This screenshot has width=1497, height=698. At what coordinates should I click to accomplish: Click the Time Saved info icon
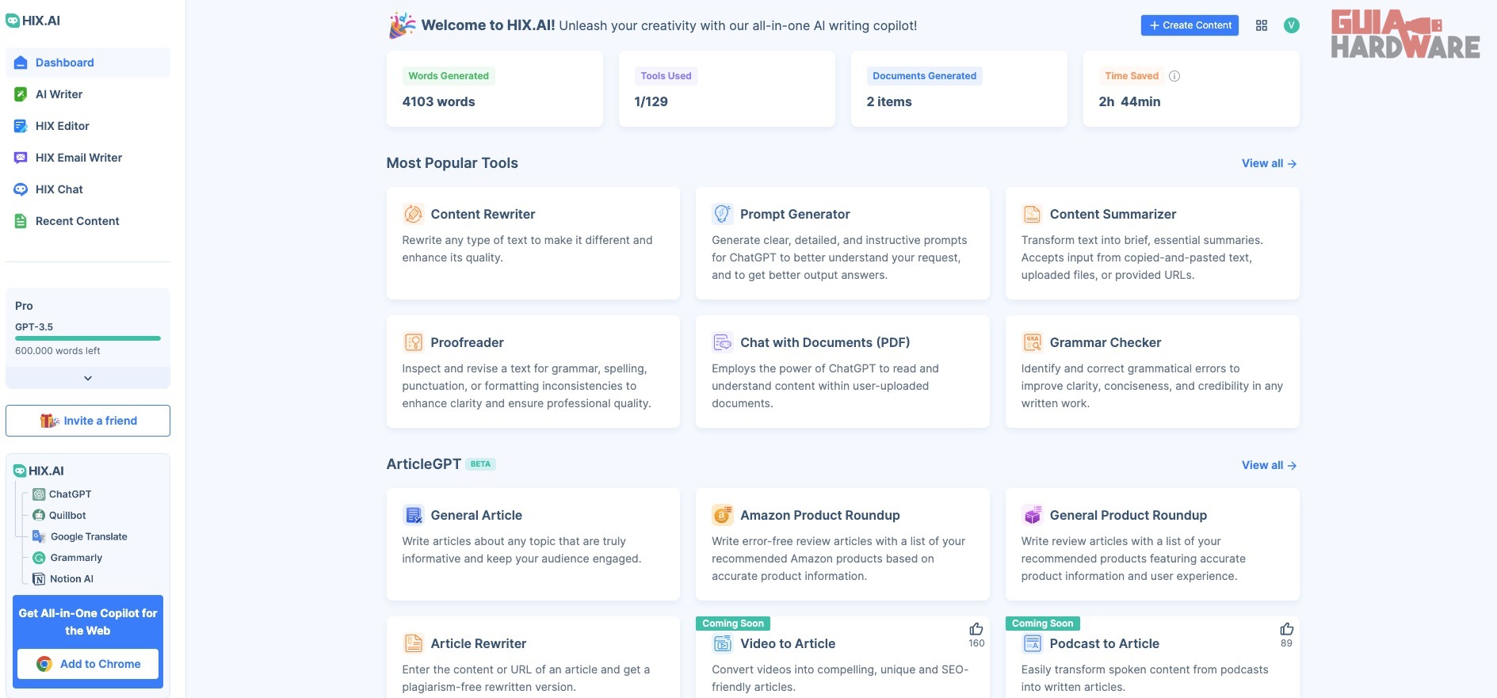tap(1174, 76)
